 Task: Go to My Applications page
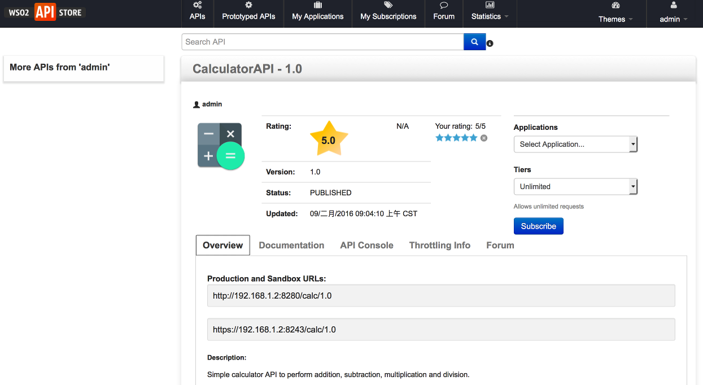317,12
